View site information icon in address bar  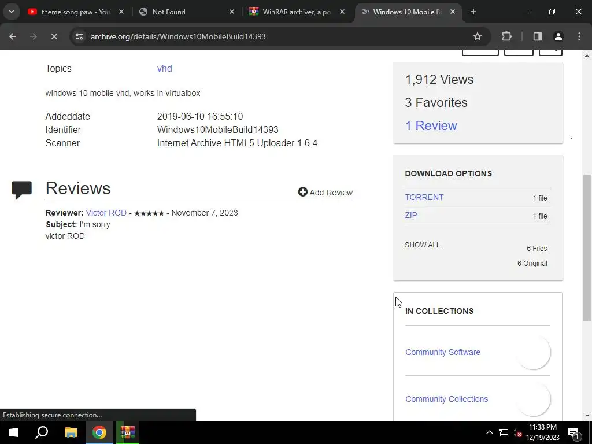pos(79,36)
